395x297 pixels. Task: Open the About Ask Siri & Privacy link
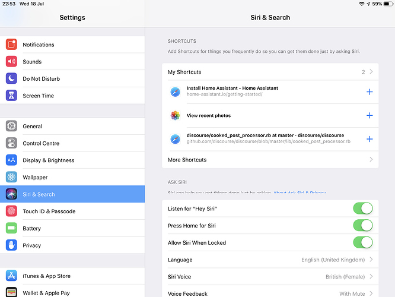point(300,192)
